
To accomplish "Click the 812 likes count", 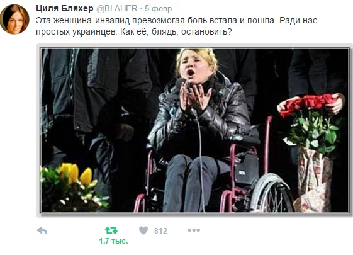I will click(x=160, y=231).
